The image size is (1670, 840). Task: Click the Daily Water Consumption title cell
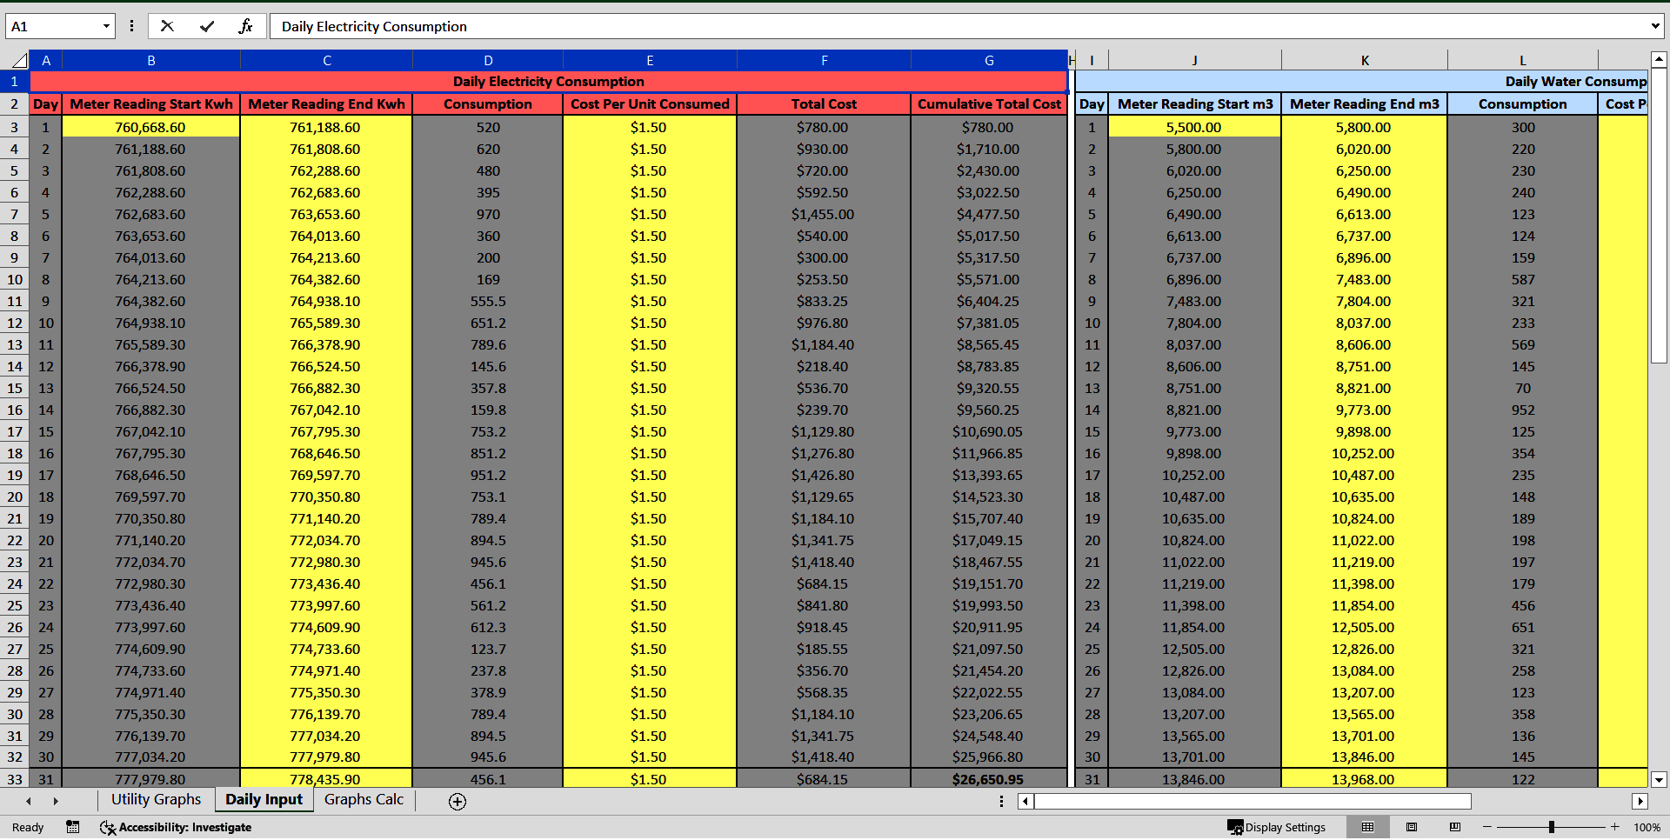[1361, 81]
